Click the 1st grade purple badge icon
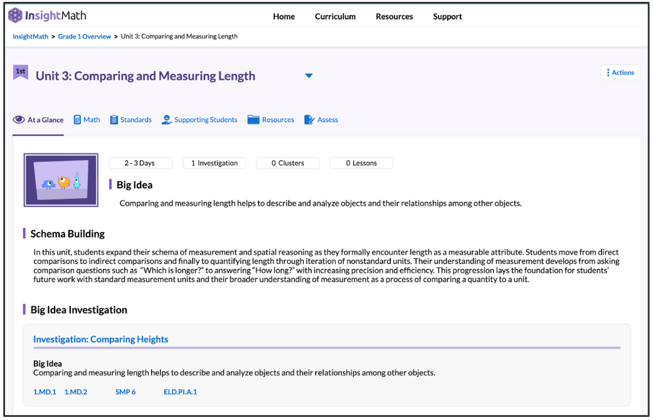 click(x=21, y=73)
